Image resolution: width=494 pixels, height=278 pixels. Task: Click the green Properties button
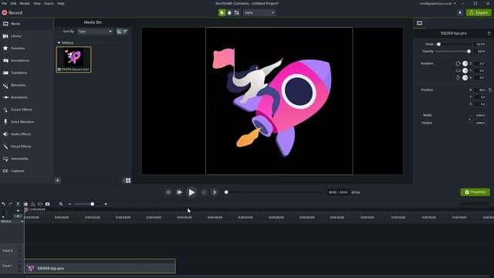click(x=475, y=192)
